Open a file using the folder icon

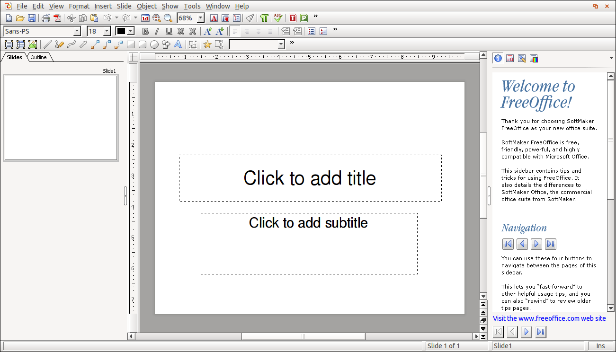(20, 18)
